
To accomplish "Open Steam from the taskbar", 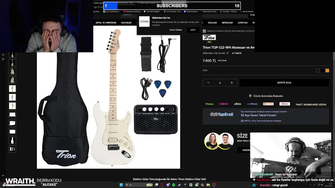I will click(179, 185).
